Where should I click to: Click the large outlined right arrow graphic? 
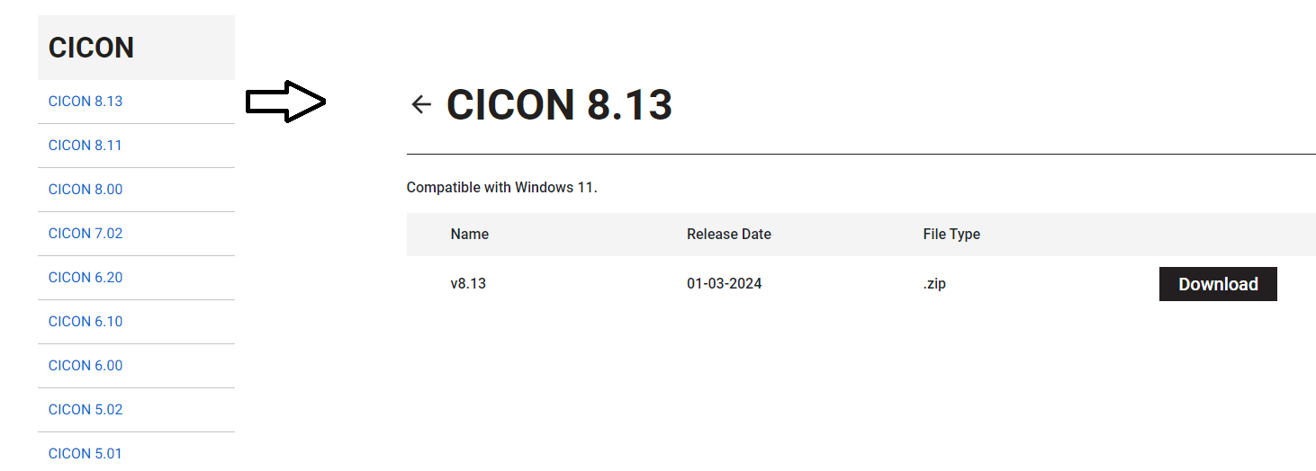285,102
